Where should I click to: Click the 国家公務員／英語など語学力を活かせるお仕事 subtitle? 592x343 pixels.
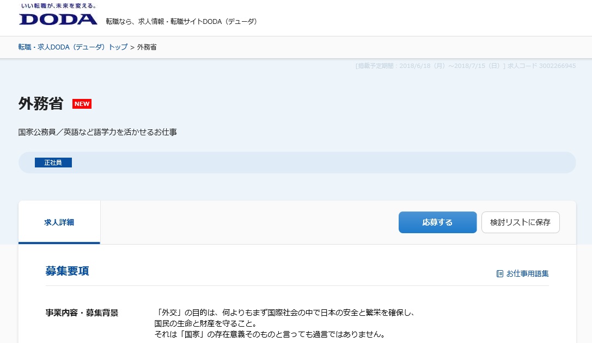point(97,132)
